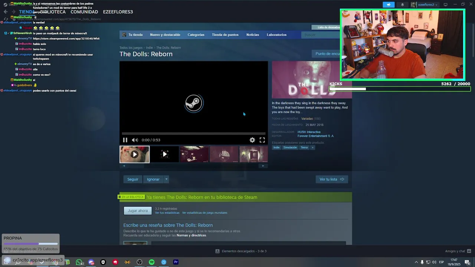Open developer HUSH Interactive link
Image resolution: width=475 pixels, height=267 pixels.
click(x=309, y=132)
